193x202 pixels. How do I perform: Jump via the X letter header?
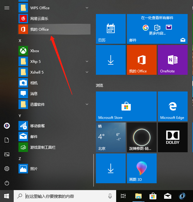[x=20, y=41]
